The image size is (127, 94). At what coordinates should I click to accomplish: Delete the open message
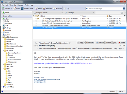pos(121,43)
